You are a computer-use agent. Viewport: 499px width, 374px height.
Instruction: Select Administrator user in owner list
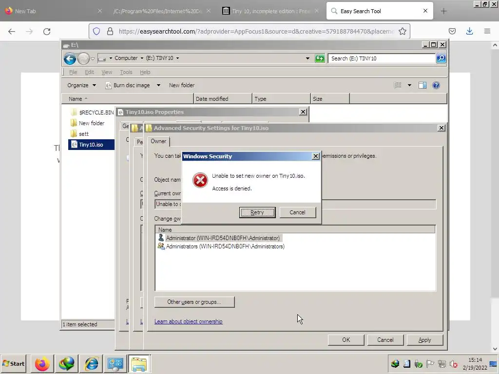[x=219, y=238]
